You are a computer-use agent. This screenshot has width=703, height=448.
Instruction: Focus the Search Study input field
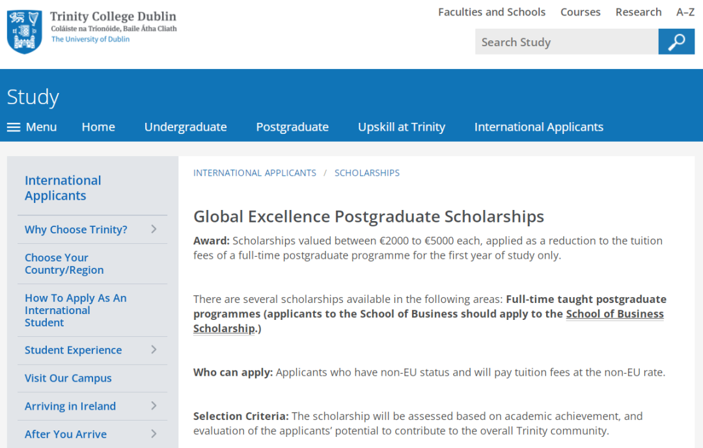(x=567, y=42)
